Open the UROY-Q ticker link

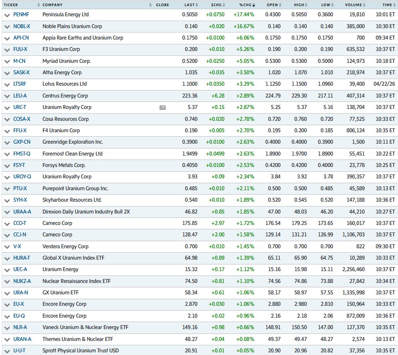click(22, 177)
